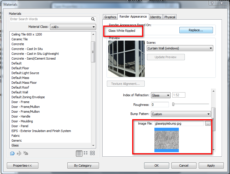Open Index of Refraction type dropdown
Image resolution: width=230 pixels, height=174 pixels.
click(161, 95)
